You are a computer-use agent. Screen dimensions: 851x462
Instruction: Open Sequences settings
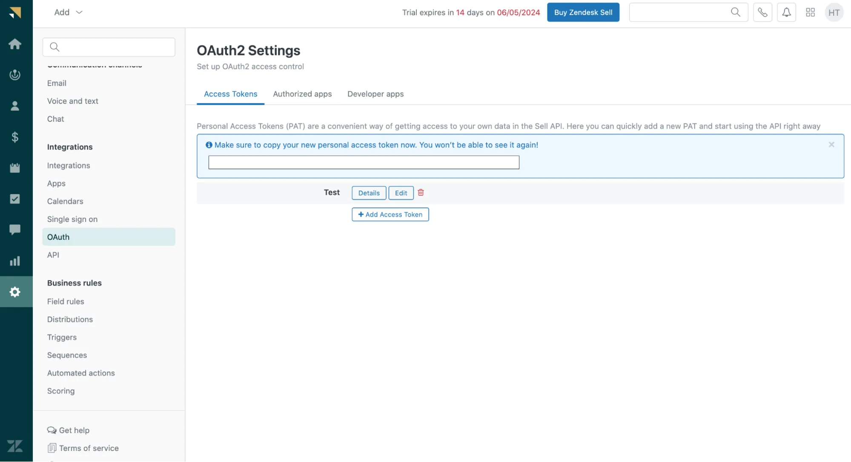click(x=67, y=355)
